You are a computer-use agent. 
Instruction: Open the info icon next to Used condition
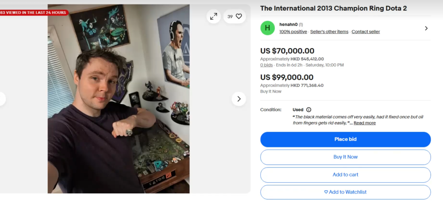(x=309, y=110)
